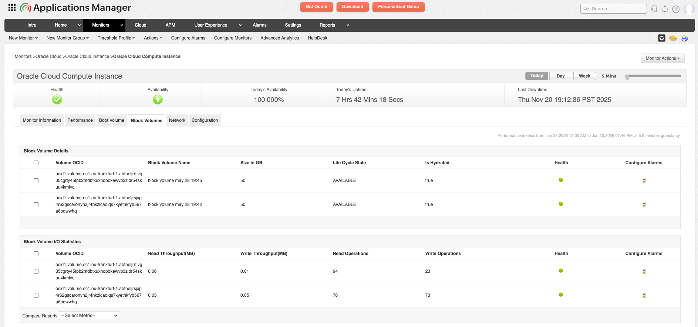
Task: Select the Week time range button
Action: [584, 76]
